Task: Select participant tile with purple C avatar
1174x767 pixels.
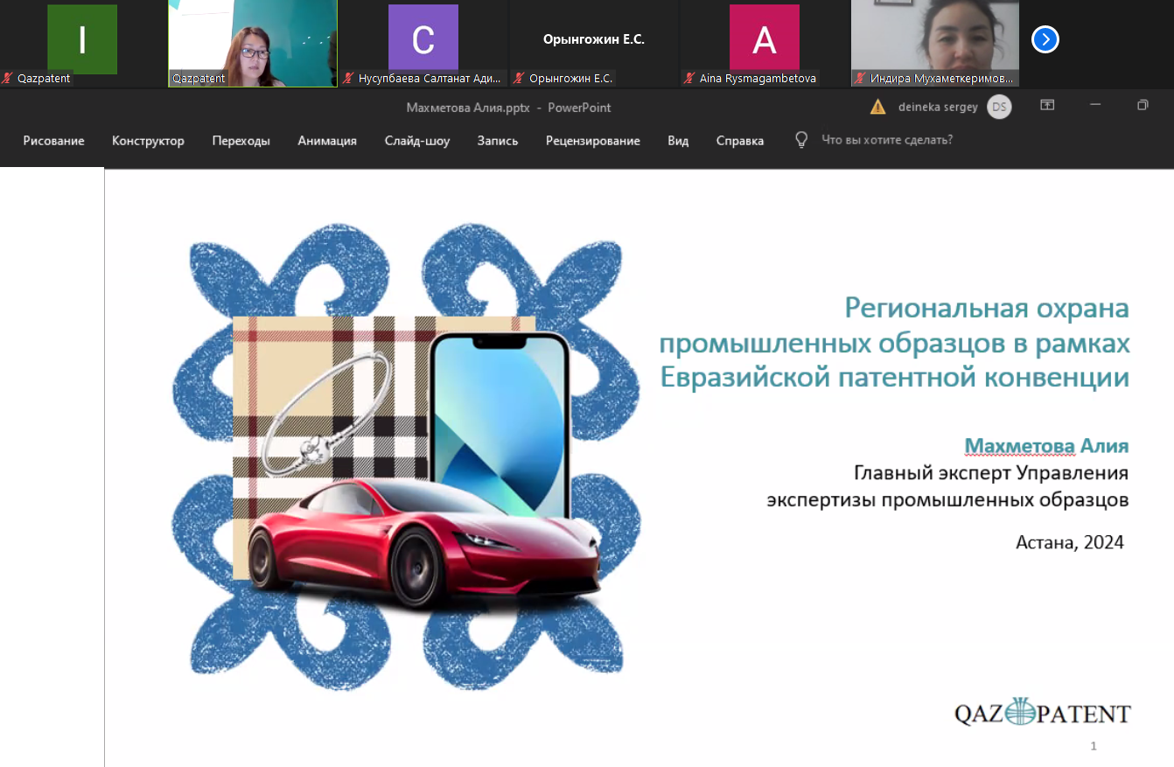Action: 423,40
